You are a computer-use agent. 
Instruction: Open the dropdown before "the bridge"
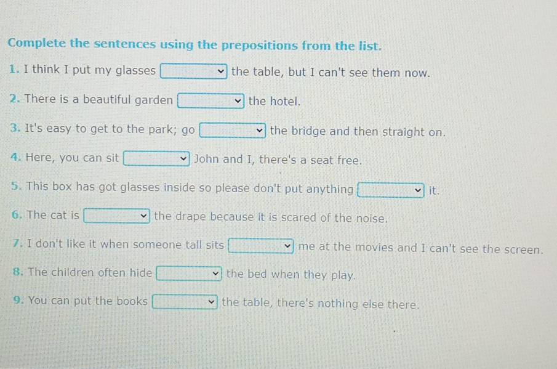point(233,131)
